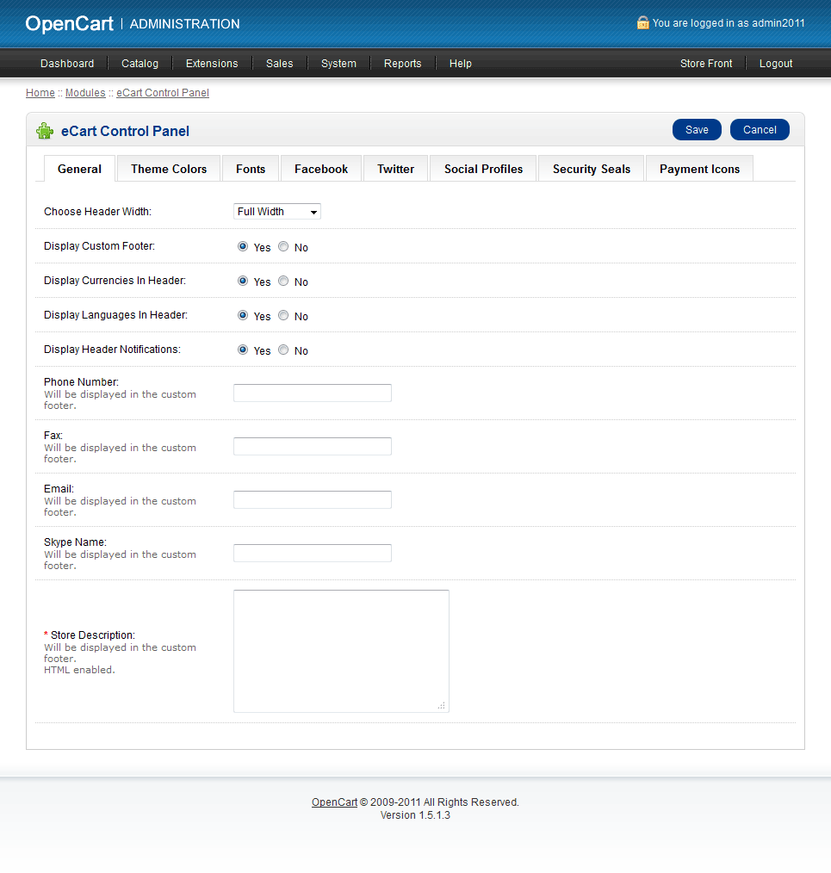The height and width of the screenshot is (873, 831).
Task: Click the 'Phone Number:' label
Action: pos(81,382)
